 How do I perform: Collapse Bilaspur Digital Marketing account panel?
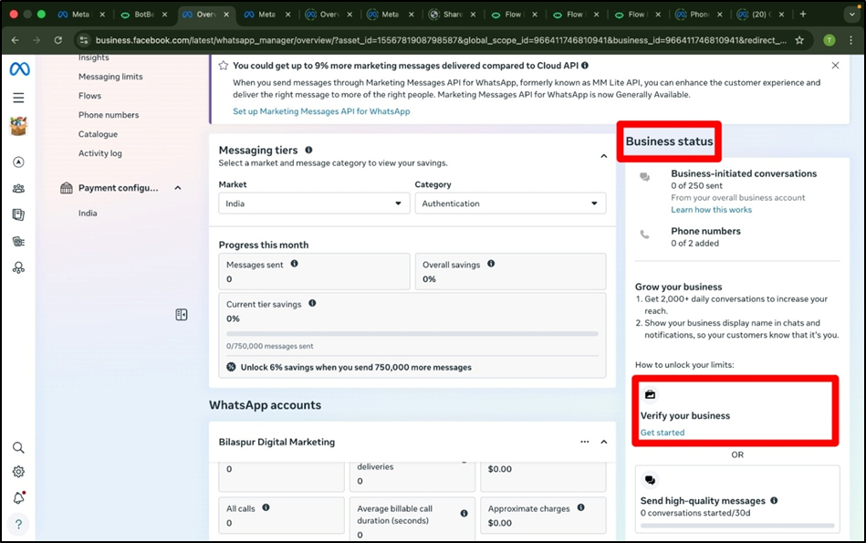[603, 442]
